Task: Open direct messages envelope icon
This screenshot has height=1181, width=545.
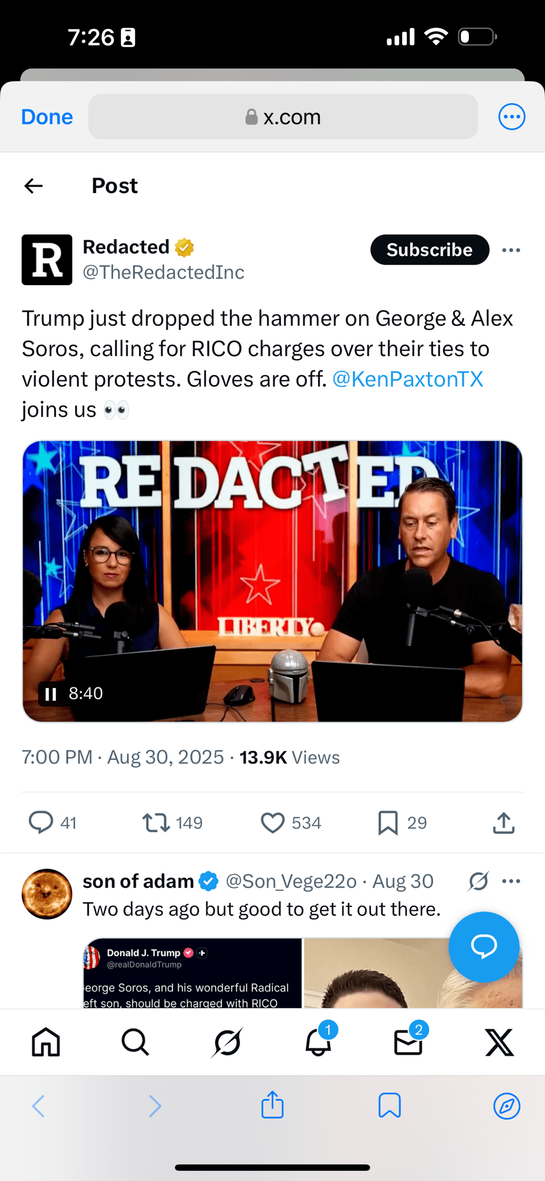Action: (x=408, y=1043)
